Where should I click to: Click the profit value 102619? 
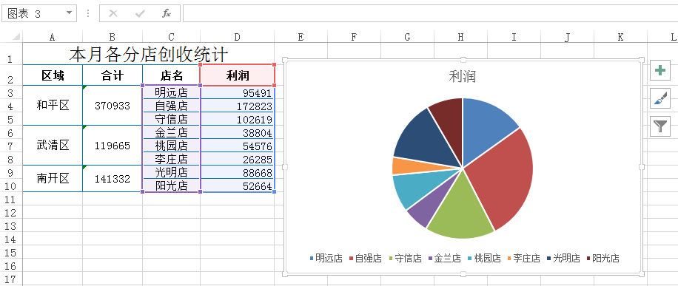(x=238, y=119)
